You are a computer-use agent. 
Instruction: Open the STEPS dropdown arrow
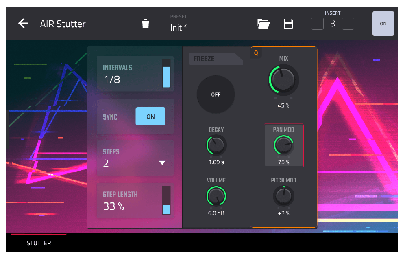(162, 163)
